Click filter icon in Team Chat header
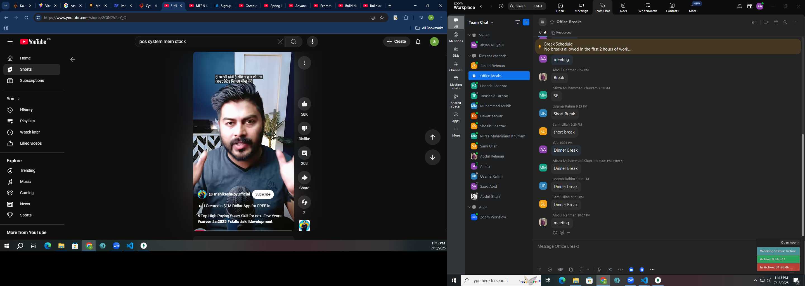This screenshot has height=286, width=805. [517, 22]
